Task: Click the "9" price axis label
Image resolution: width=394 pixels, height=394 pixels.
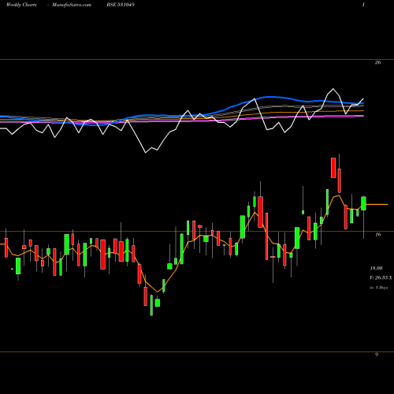Action: click(377, 355)
